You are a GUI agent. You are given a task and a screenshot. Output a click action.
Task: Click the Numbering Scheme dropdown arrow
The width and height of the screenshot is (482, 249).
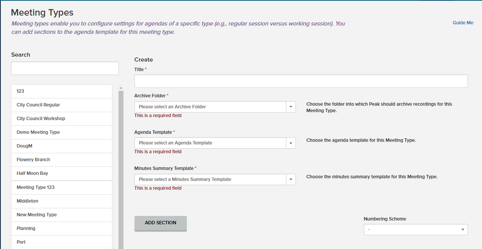[463, 230]
